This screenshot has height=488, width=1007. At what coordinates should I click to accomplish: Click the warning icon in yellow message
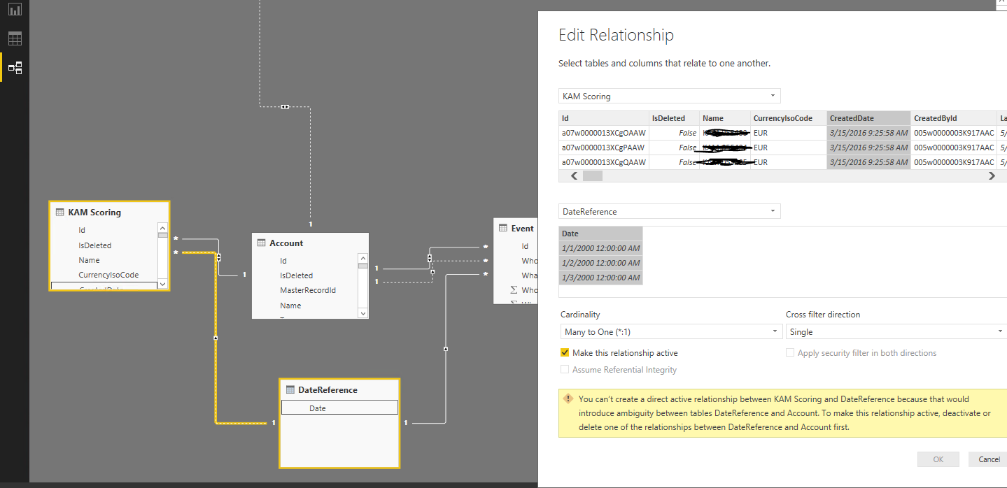click(x=568, y=399)
